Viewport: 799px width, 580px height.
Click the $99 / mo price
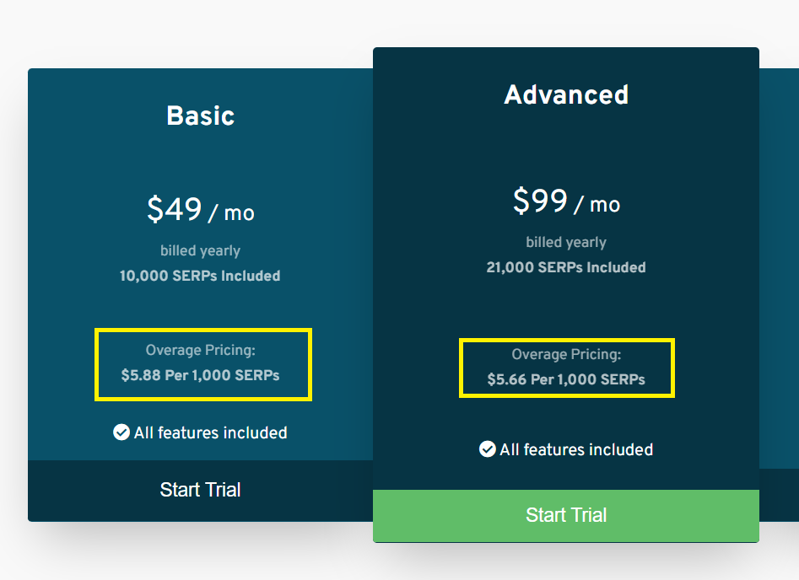pos(566,202)
